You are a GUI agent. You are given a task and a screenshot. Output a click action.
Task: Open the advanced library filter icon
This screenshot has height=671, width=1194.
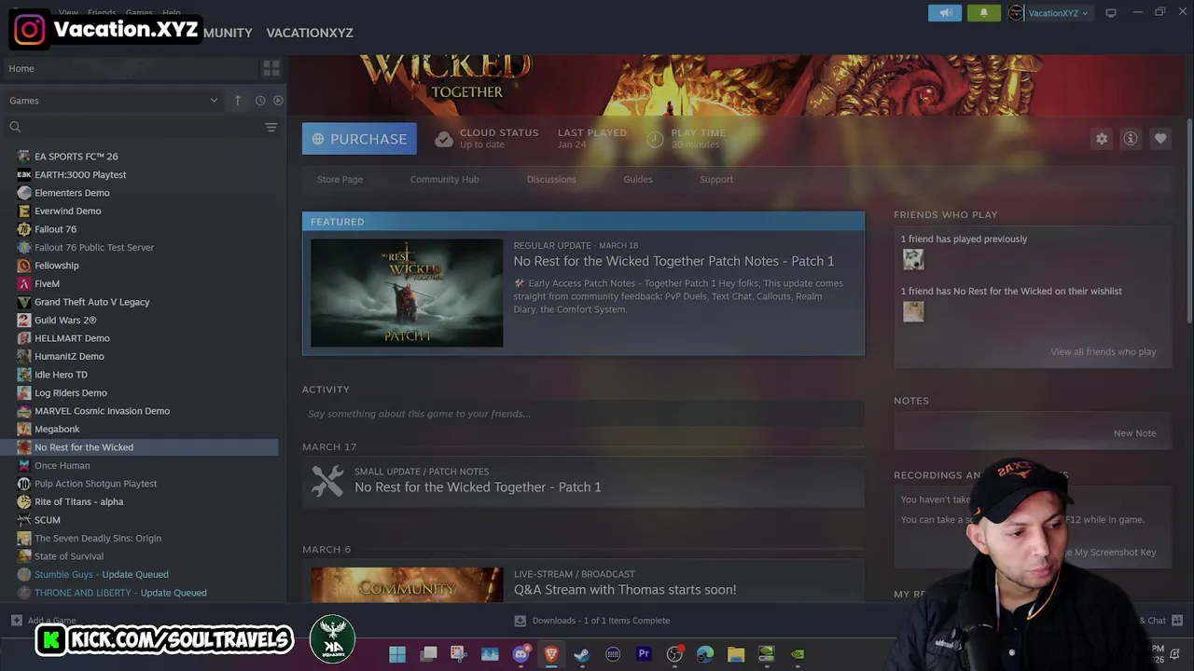click(x=271, y=127)
